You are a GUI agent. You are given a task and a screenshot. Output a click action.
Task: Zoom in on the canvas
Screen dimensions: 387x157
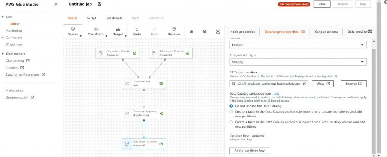[x=191, y=32]
